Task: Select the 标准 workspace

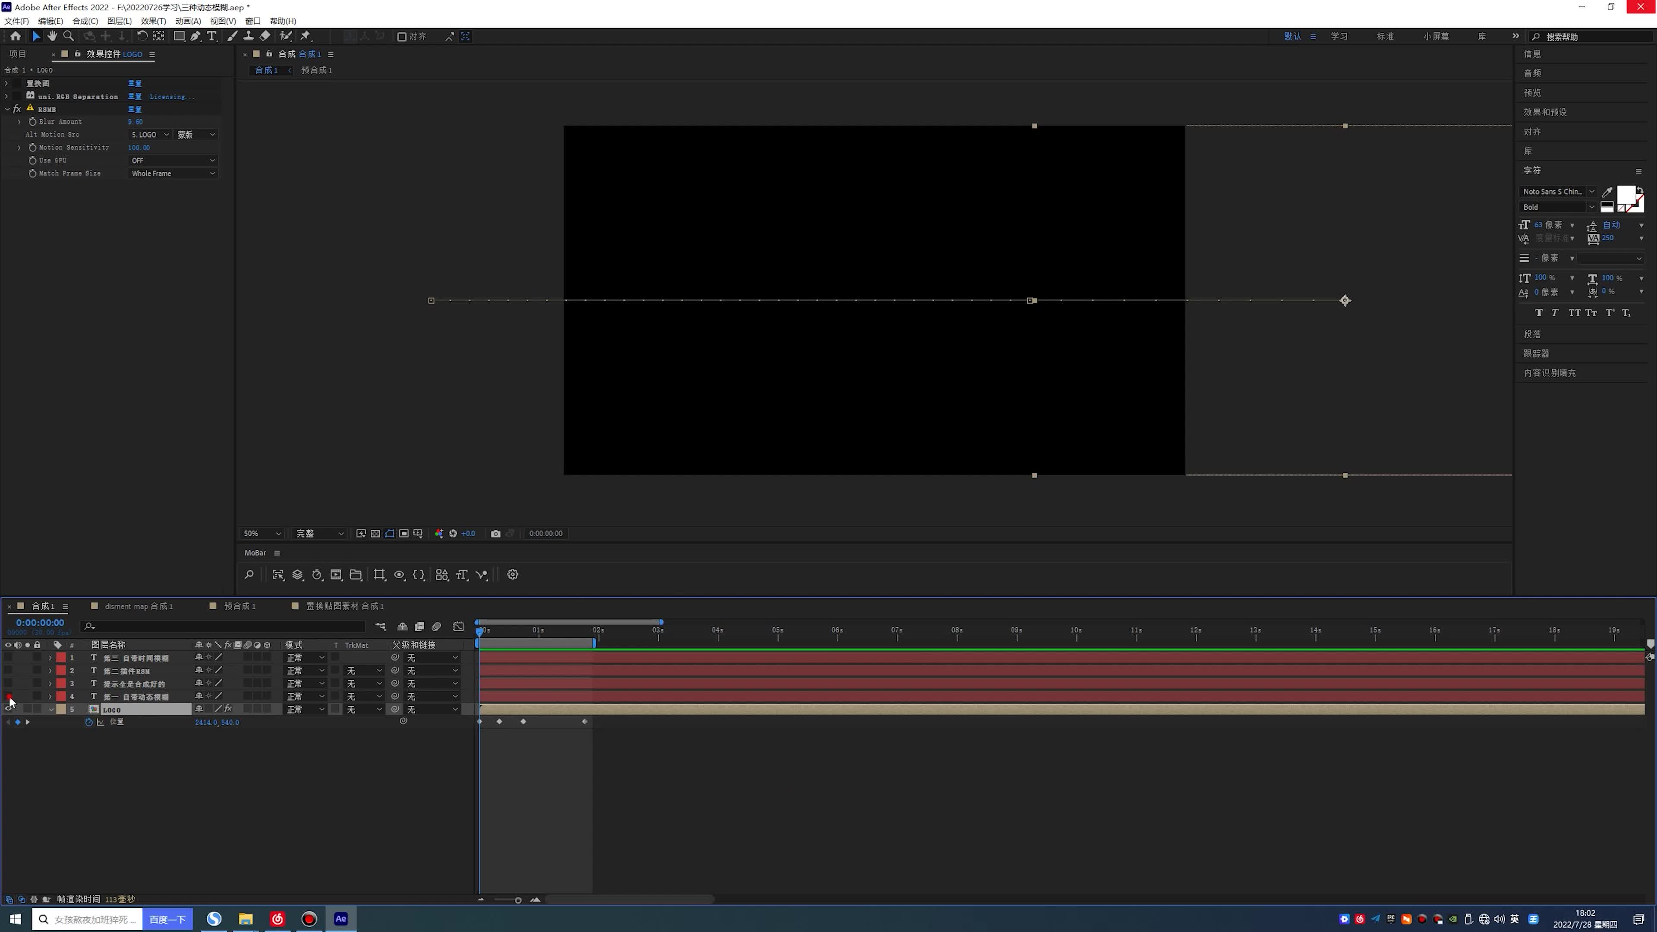Action: (x=1385, y=37)
